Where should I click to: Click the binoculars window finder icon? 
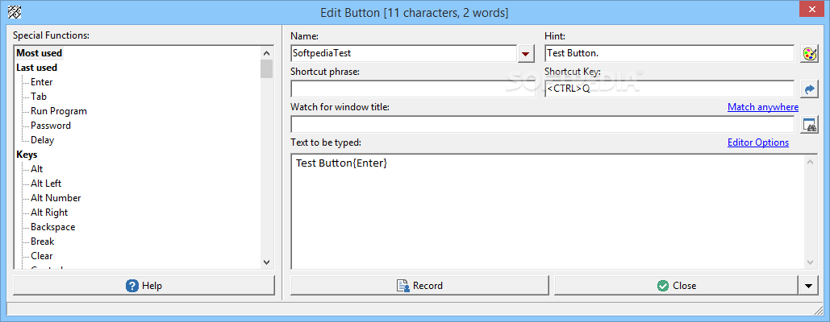pos(809,125)
